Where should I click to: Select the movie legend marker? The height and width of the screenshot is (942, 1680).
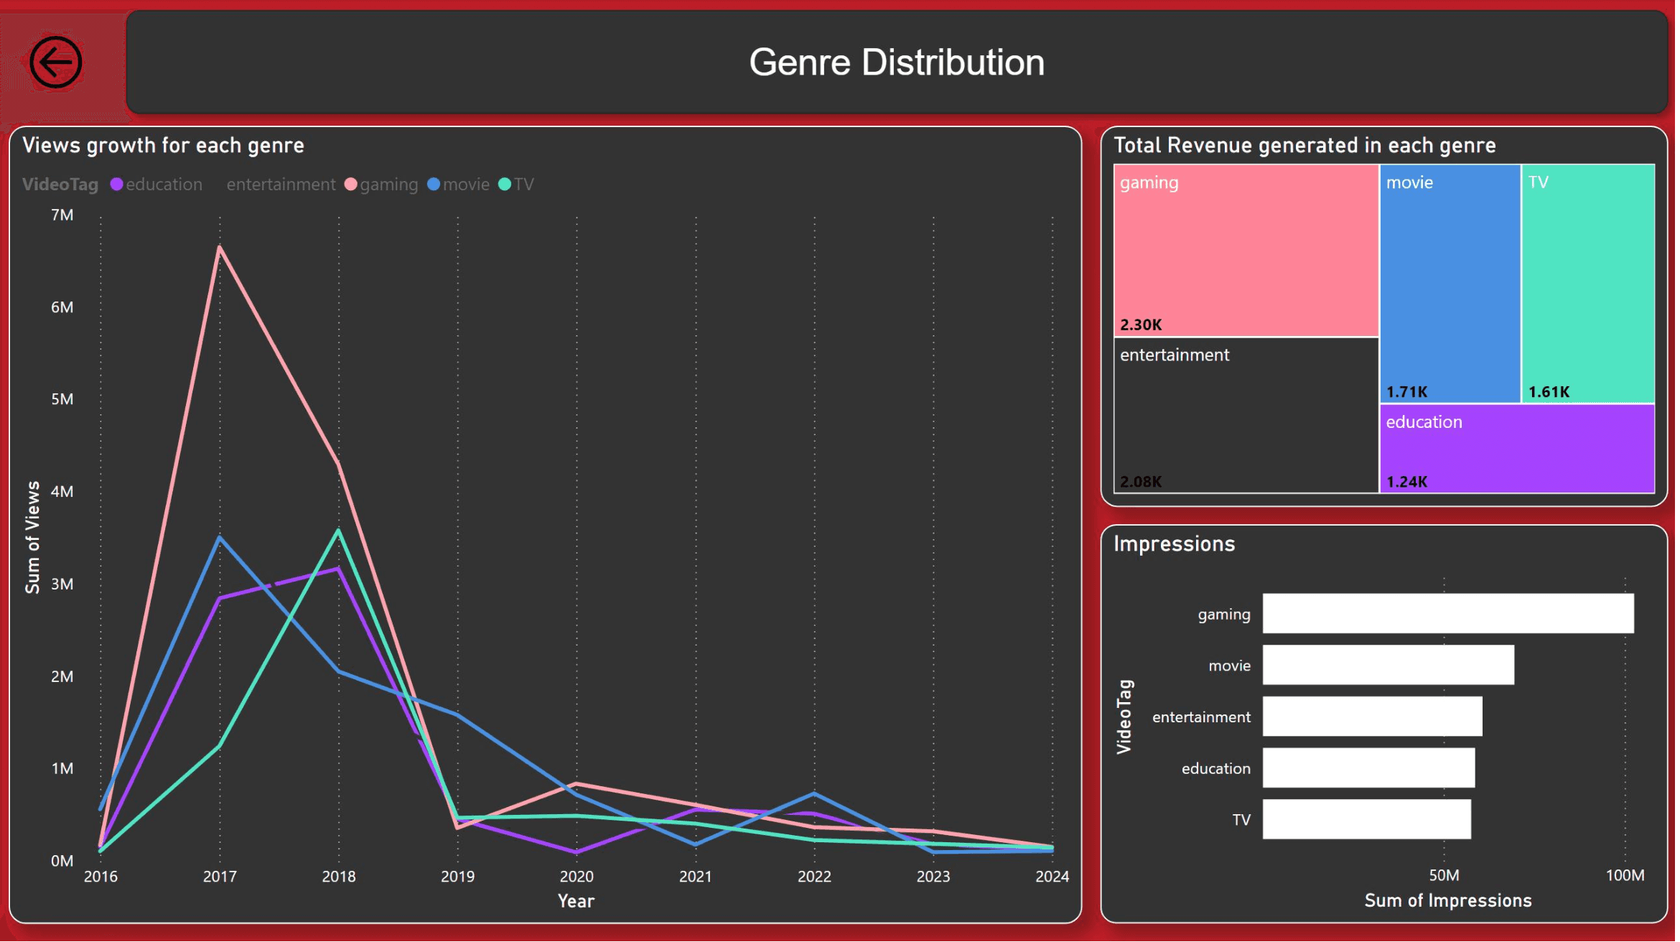434,185
